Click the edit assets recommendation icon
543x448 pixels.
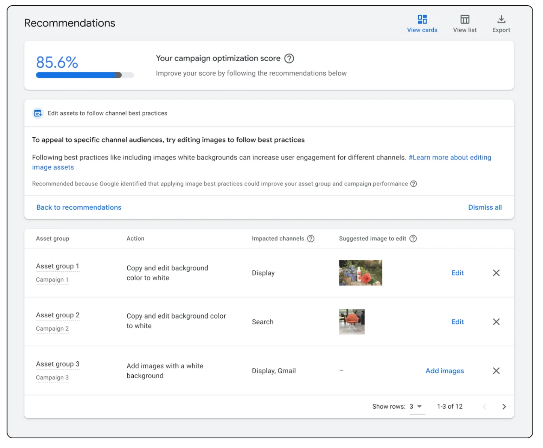pyautogui.click(x=38, y=113)
